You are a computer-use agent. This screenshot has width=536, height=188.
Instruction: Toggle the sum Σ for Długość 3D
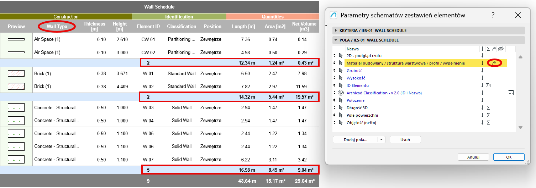(488, 107)
